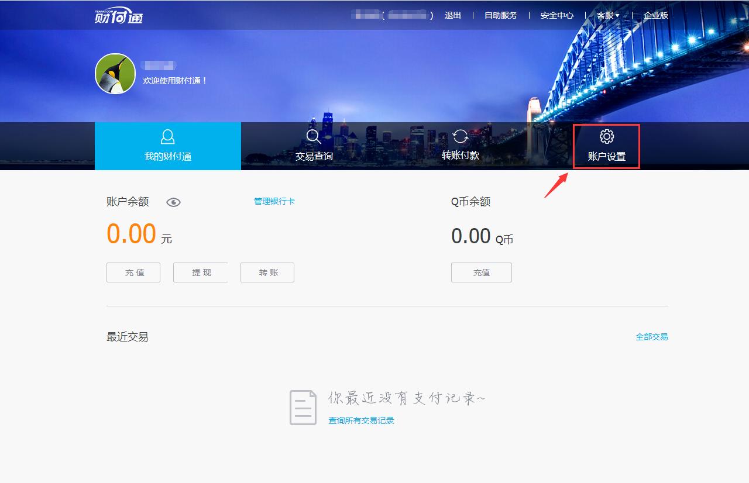Open 企业版 from the top right
749x483 pixels.
pyautogui.click(x=657, y=15)
